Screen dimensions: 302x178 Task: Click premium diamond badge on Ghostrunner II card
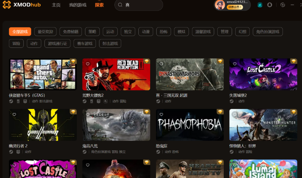[73, 112]
